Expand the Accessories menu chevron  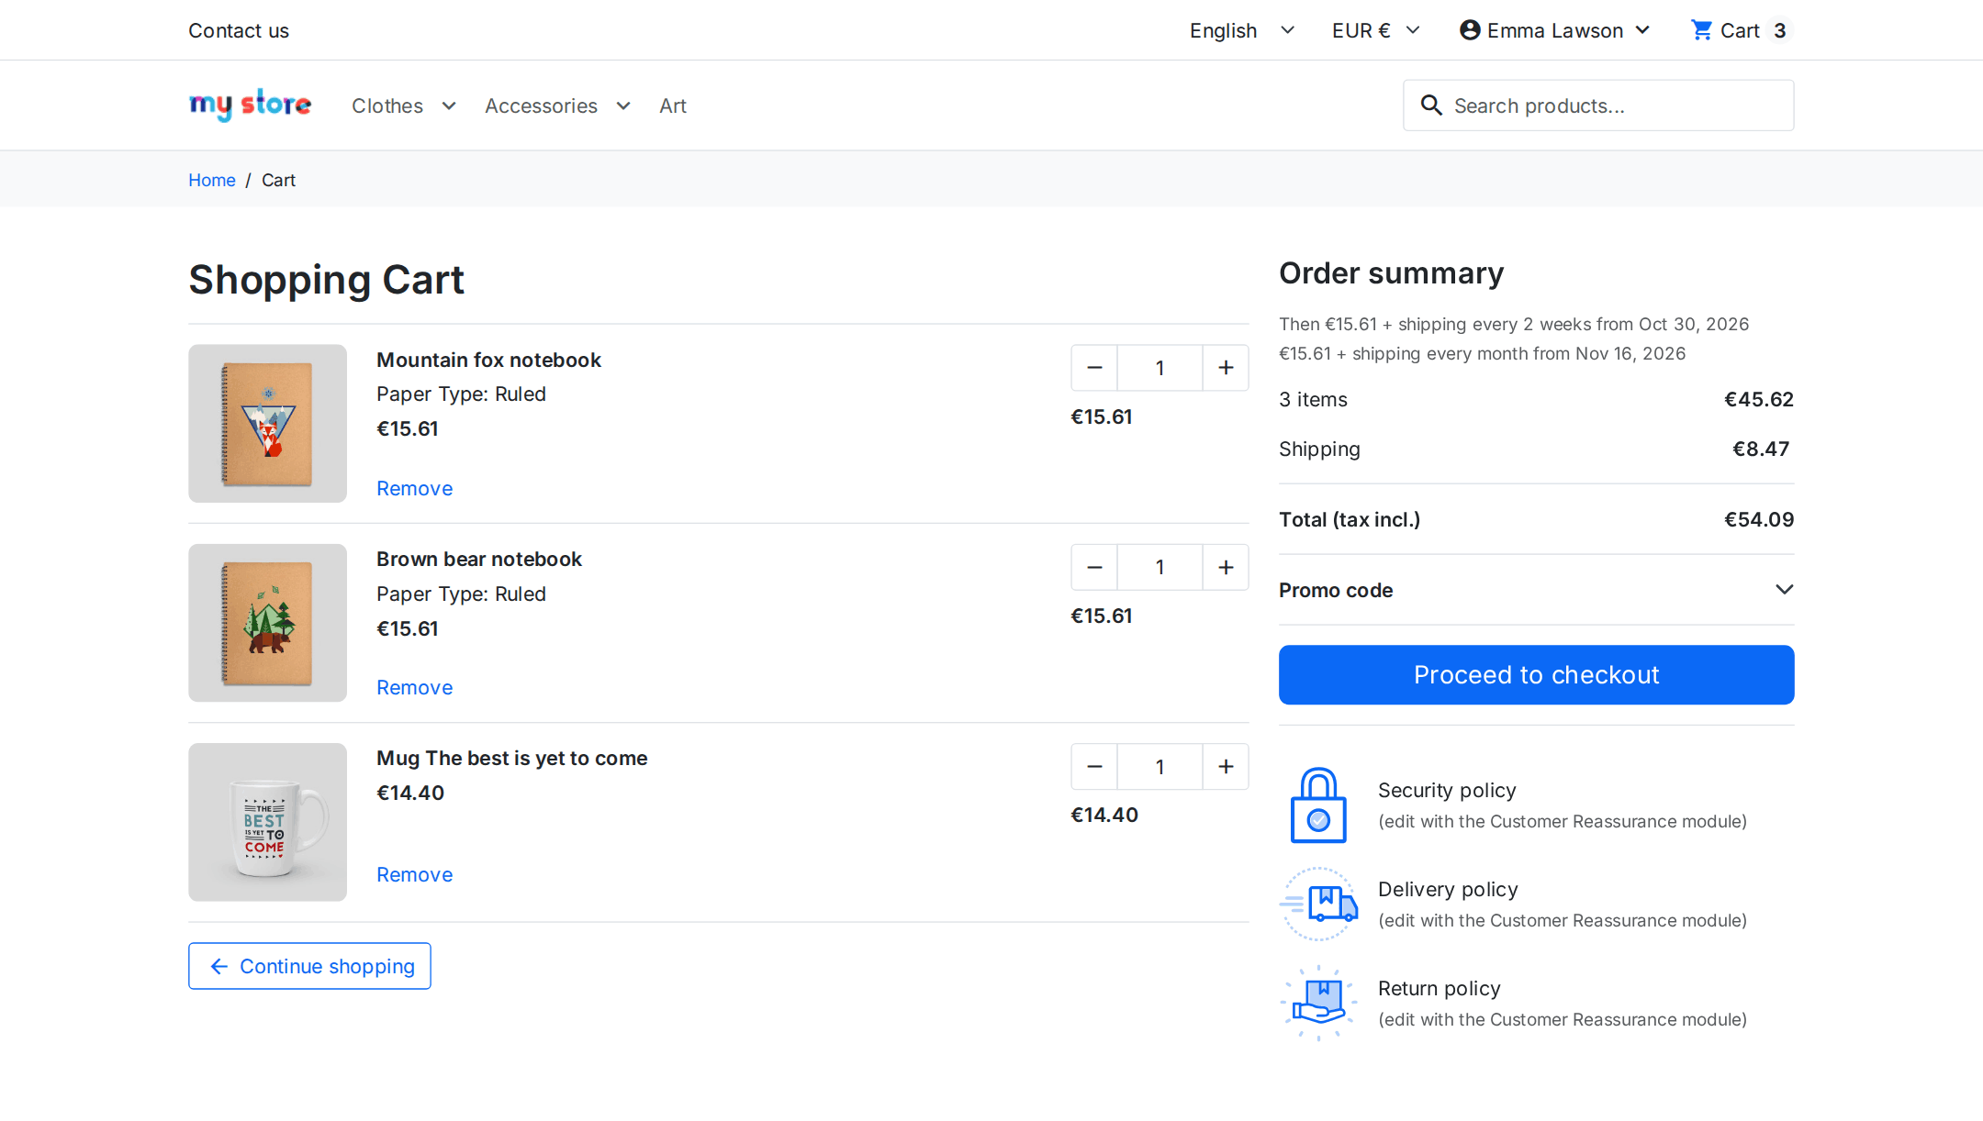click(623, 105)
